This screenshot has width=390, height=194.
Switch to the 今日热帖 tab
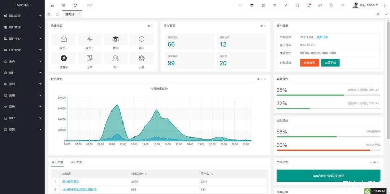coord(77,162)
